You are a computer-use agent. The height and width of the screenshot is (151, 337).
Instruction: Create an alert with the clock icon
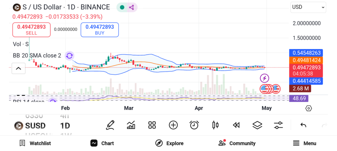[194, 125]
